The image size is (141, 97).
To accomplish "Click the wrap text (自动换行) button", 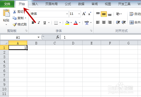I will (x=135, y=14).
